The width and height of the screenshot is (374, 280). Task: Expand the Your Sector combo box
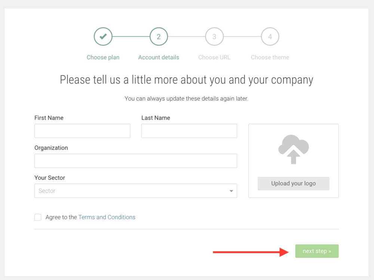(x=131, y=191)
